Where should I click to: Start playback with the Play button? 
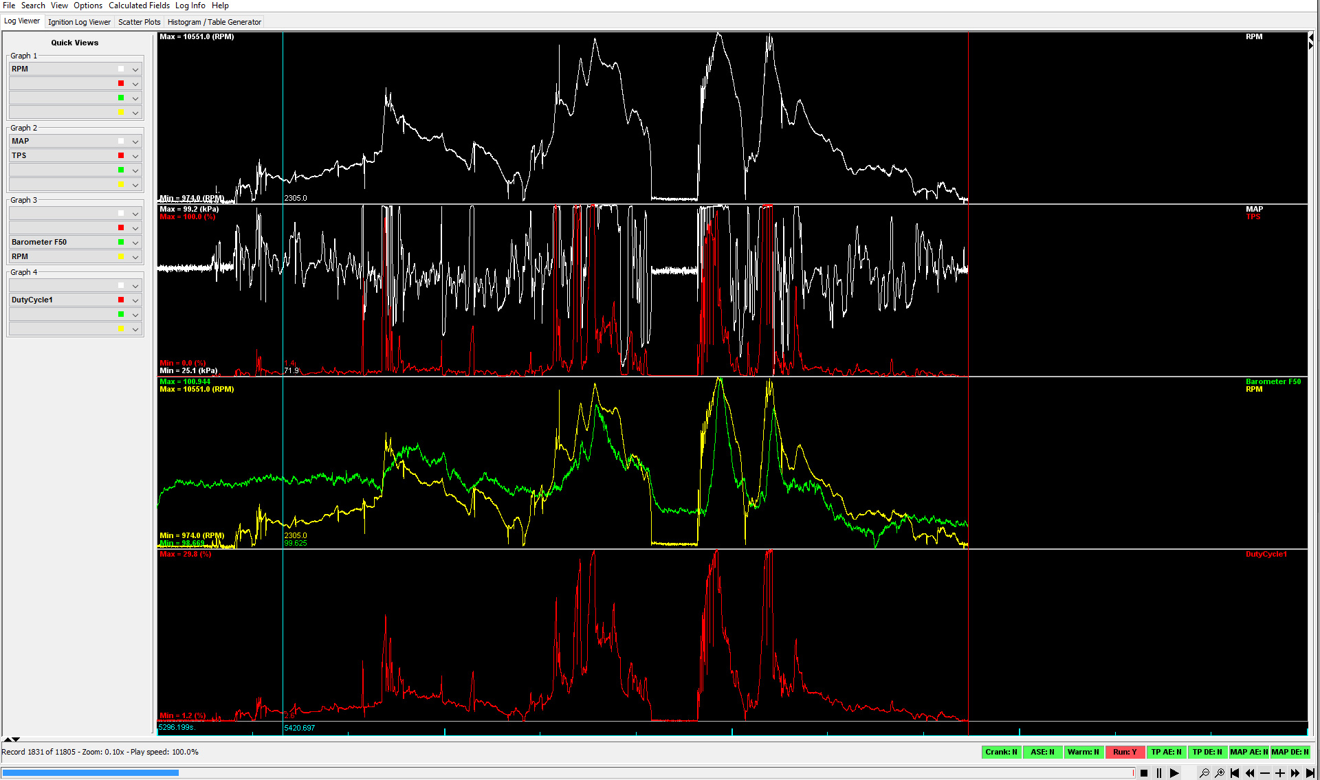coord(1174,773)
